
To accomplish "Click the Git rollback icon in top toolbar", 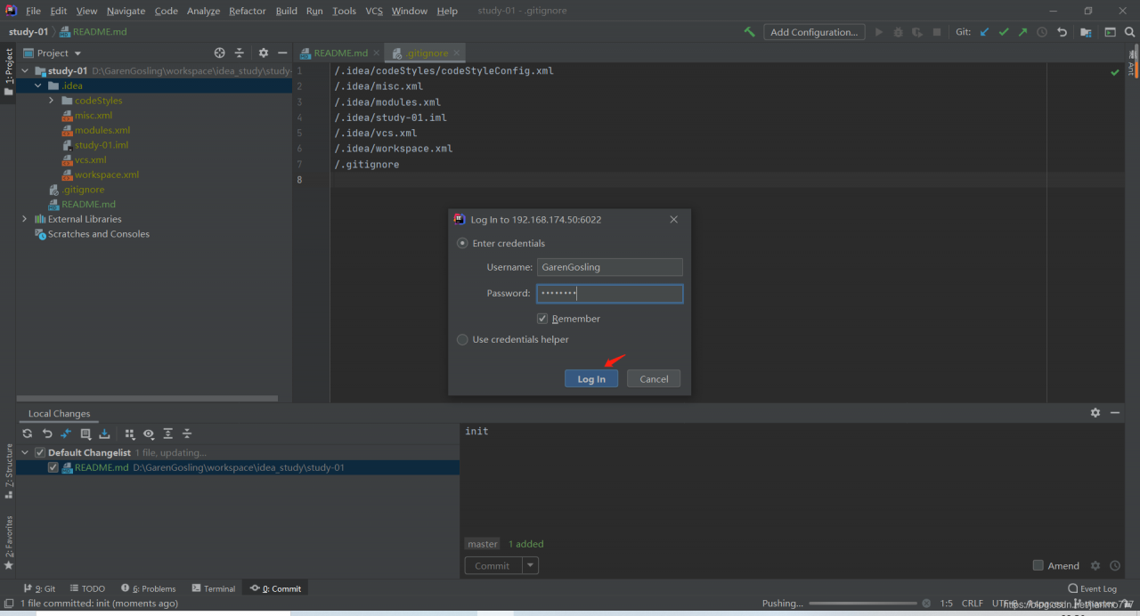I will click(x=1062, y=32).
